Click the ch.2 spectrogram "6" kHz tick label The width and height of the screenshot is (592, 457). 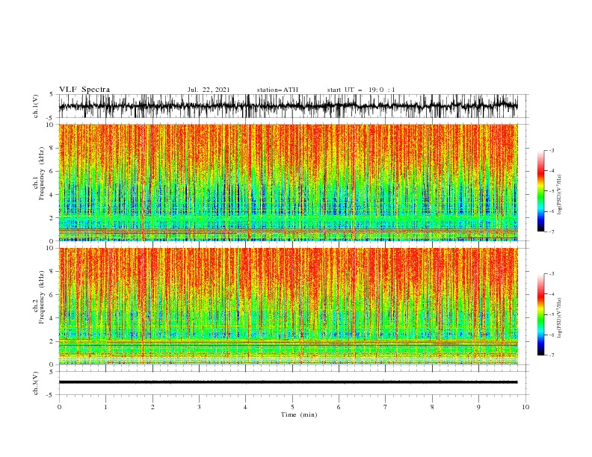[x=52, y=295]
